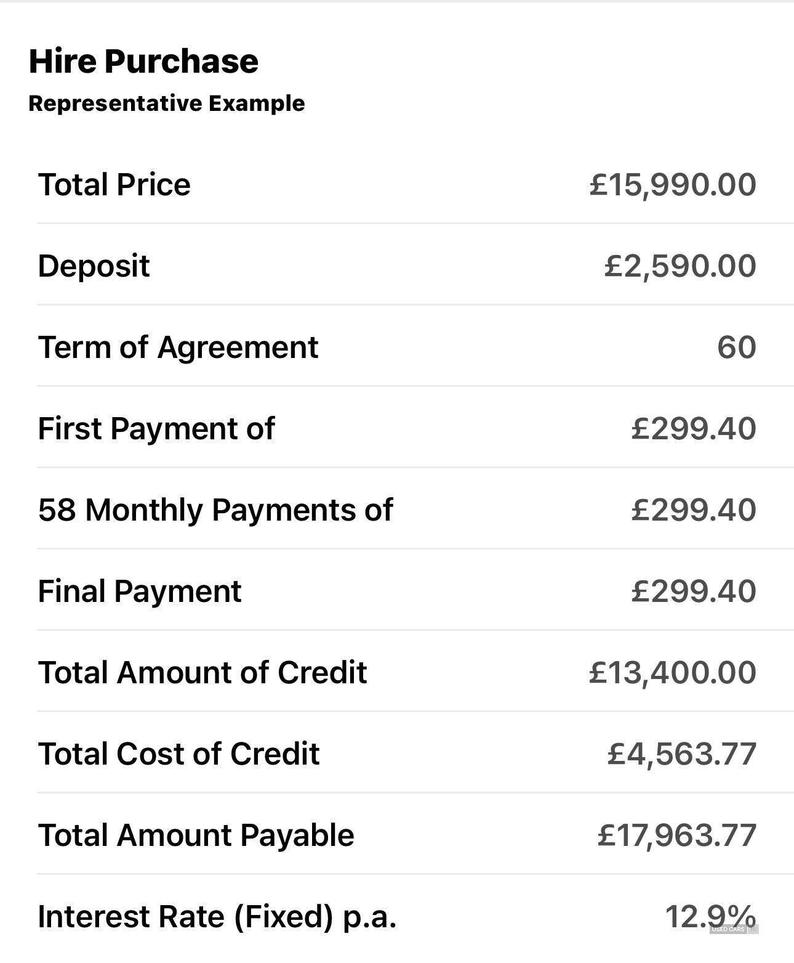
Task: Select the £2,590.00 deposit amount
Action: [x=680, y=266]
